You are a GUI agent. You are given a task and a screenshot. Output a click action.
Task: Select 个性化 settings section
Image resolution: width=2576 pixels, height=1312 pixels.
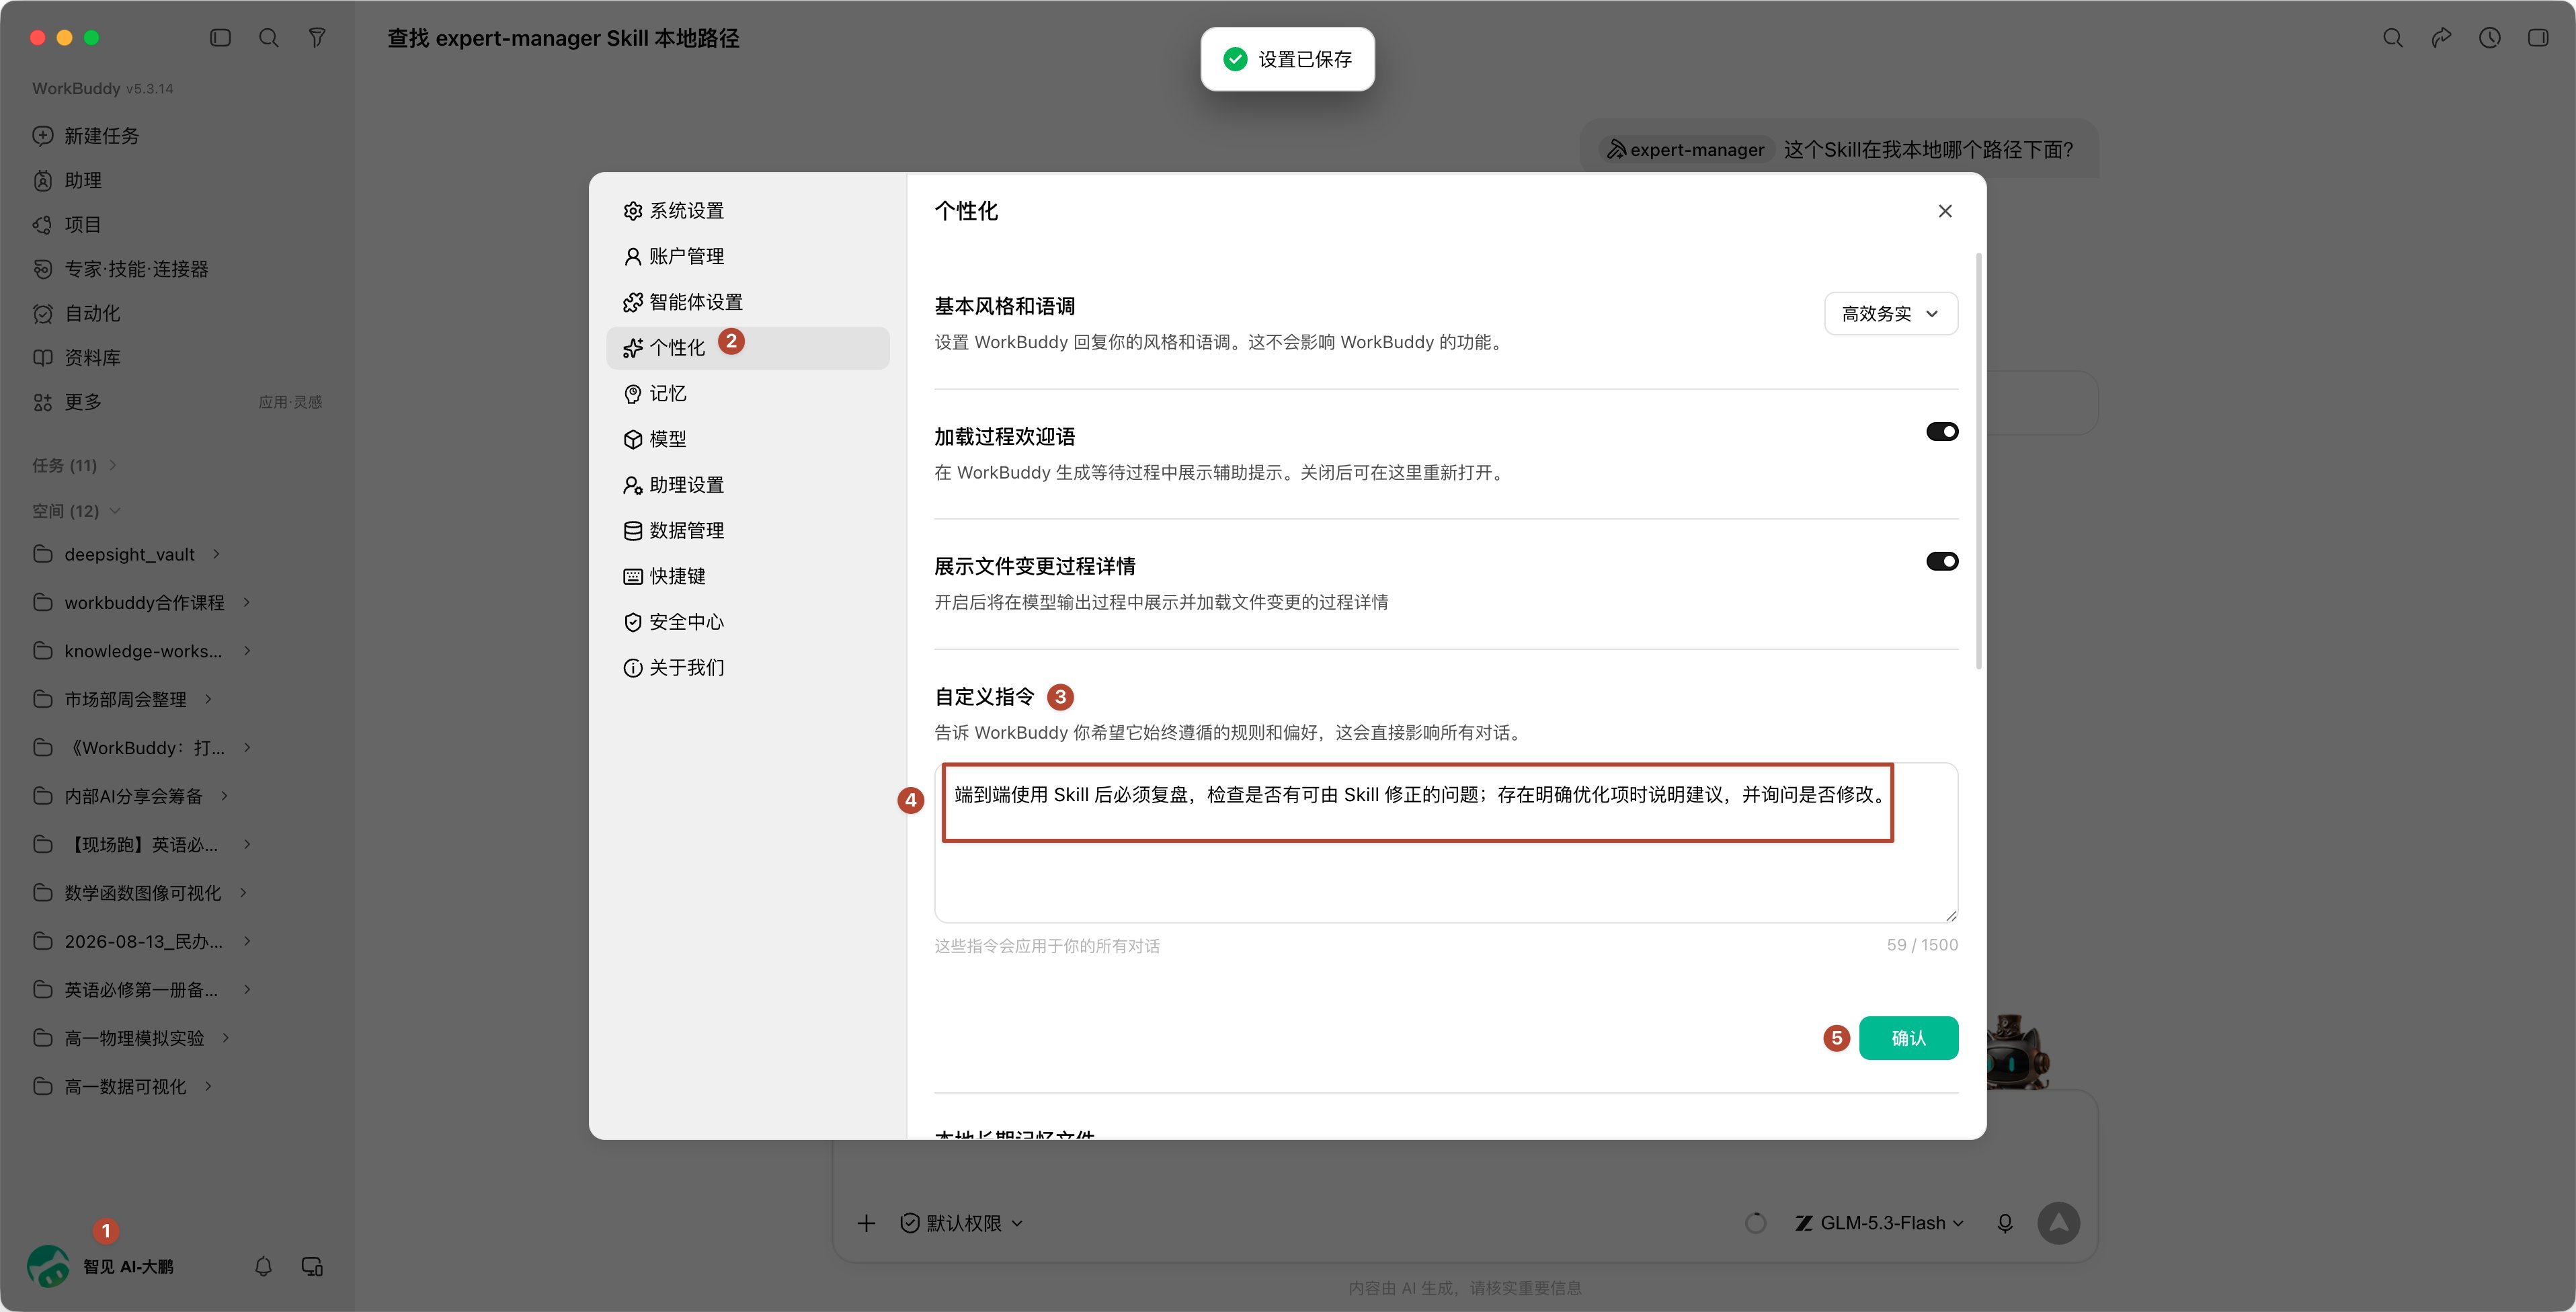click(748, 348)
